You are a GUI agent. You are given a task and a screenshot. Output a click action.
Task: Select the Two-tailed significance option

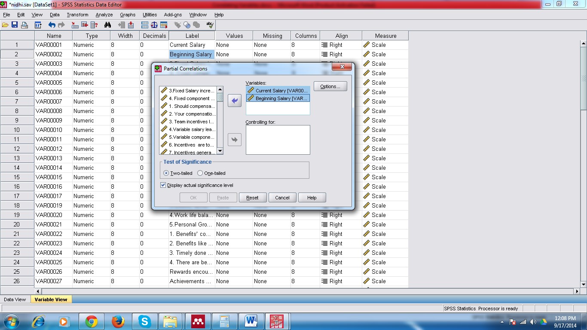[x=166, y=173]
